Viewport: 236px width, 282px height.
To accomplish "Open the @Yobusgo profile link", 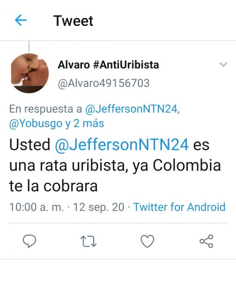I will 36,124.
